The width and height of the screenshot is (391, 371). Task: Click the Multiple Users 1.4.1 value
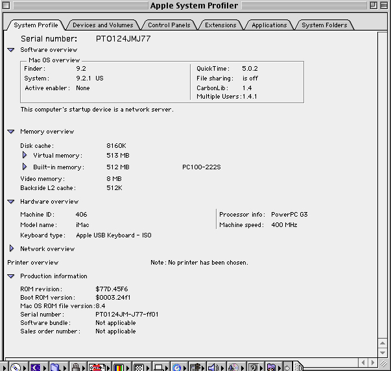coord(250,97)
